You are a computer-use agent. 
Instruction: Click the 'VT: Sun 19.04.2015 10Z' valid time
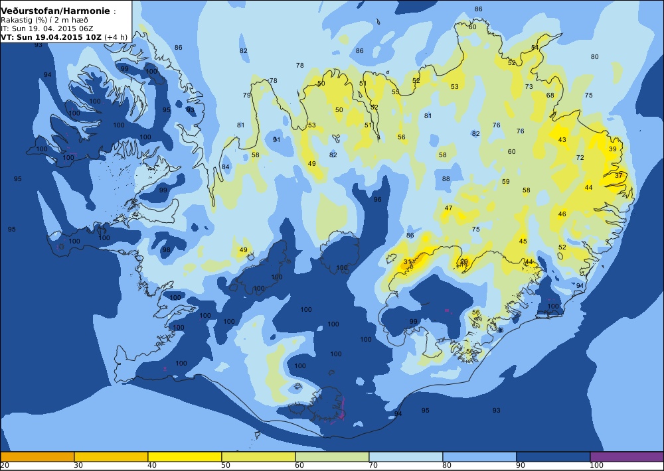51,36
